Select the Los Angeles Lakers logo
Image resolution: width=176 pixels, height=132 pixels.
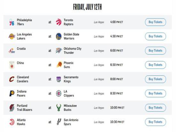pyautogui.click(x=12, y=36)
